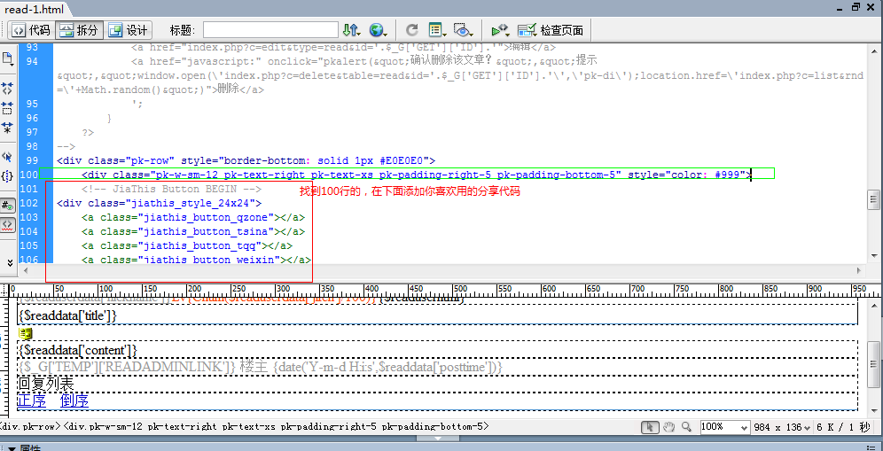This screenshot has width=883, height=451.
Task: Open the file management arrows icon
Action: pyautogui.click(x=352, y=30)
